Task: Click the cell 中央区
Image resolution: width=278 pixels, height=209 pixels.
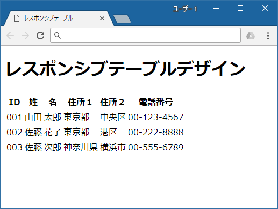Action: coord(113,117)
